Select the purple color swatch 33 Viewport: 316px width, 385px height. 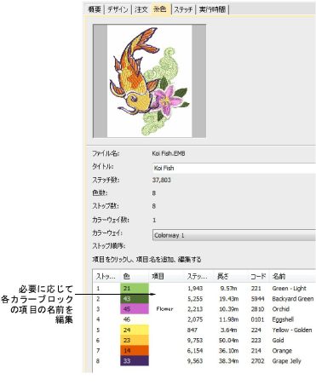tap(135, 361)
